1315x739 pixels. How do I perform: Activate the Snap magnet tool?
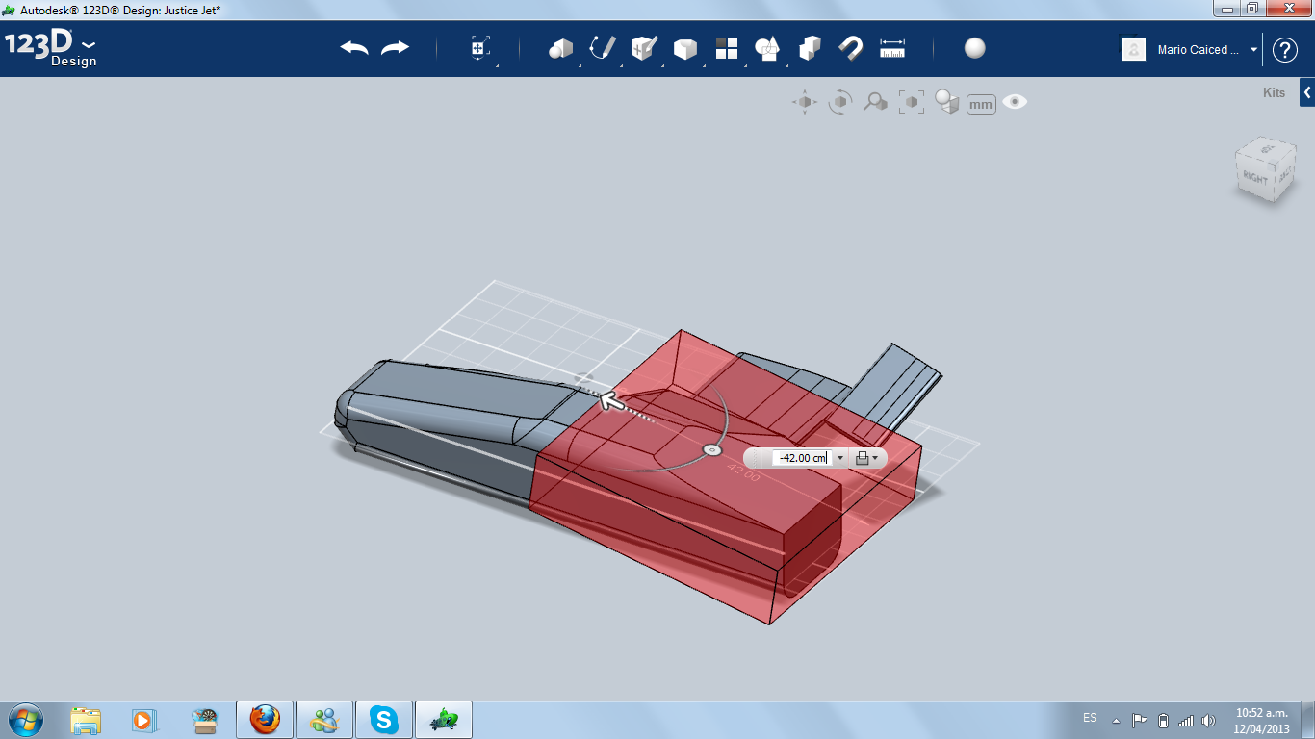(x=851, y=48)
